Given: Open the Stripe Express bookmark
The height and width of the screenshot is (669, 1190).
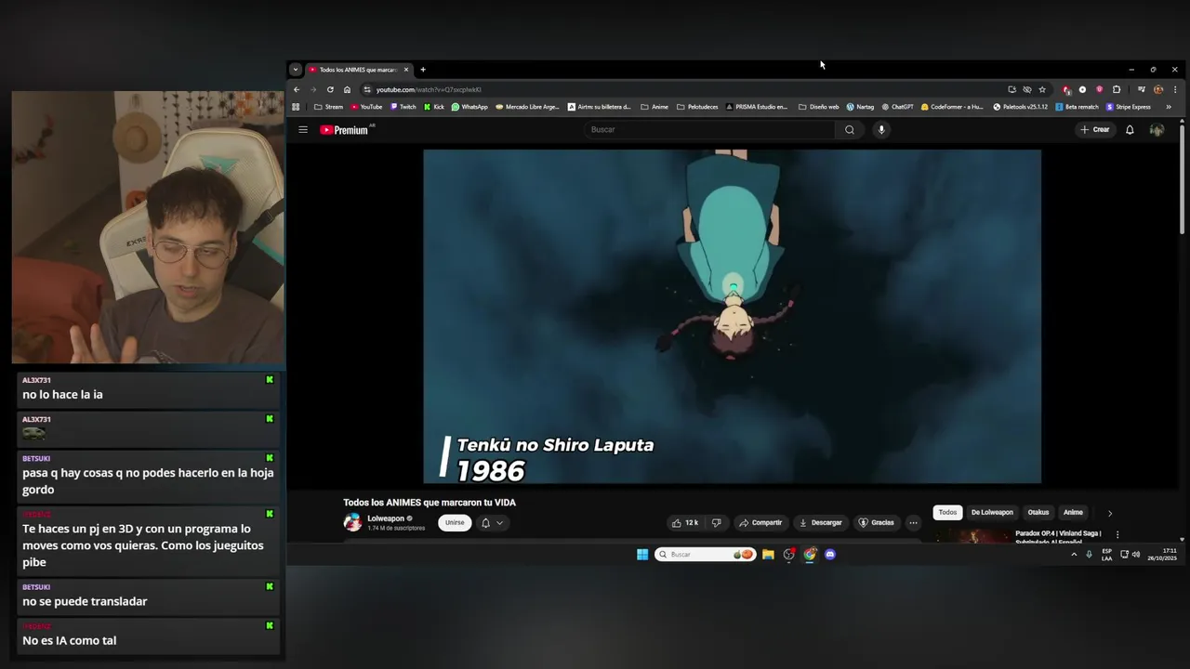Looking at the screenshot, I should coord(1129,107).
